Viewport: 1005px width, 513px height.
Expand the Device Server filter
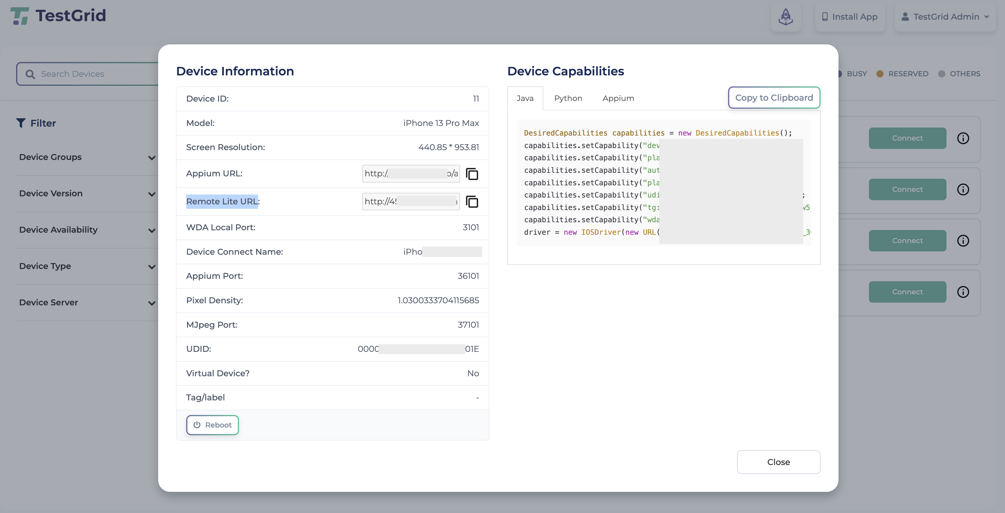point(87,303)
